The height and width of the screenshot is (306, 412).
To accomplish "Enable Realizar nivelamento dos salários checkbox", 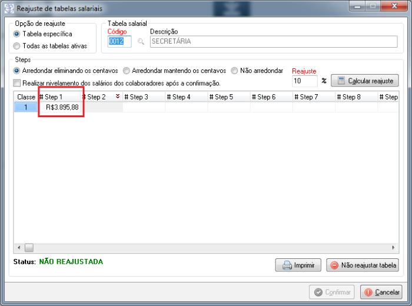I will 17,83.
